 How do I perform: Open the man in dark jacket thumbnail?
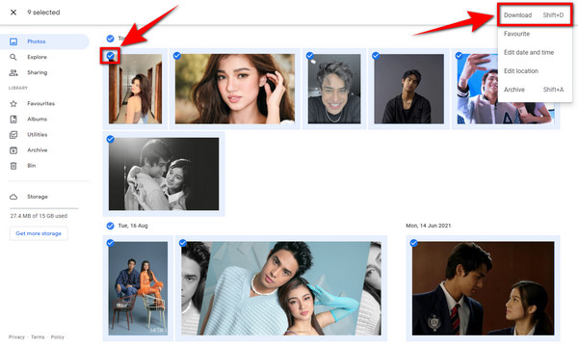click(x=408, y=89)
